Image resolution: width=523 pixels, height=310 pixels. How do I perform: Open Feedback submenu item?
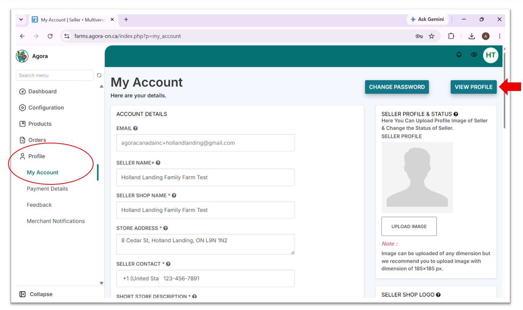tap(39, 205)
